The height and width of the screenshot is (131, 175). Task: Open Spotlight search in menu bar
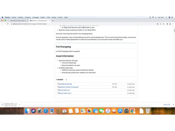tap(166, 17)
